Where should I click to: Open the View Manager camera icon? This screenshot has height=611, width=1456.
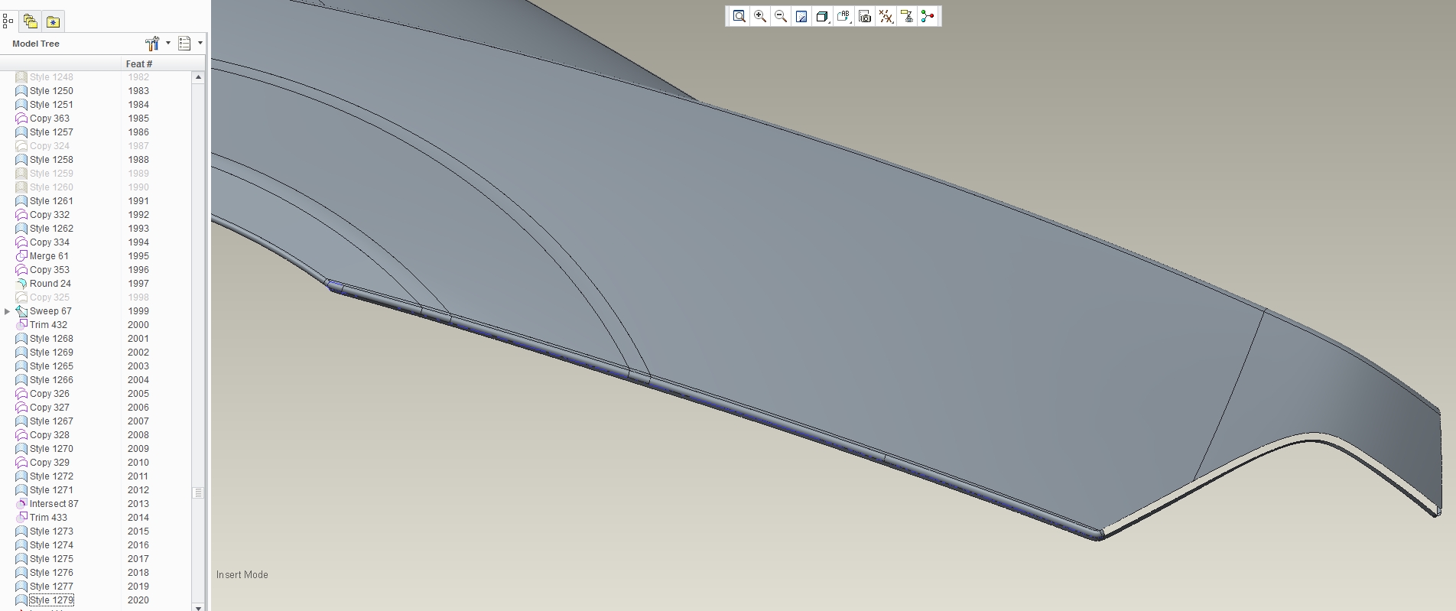point(865,16)
